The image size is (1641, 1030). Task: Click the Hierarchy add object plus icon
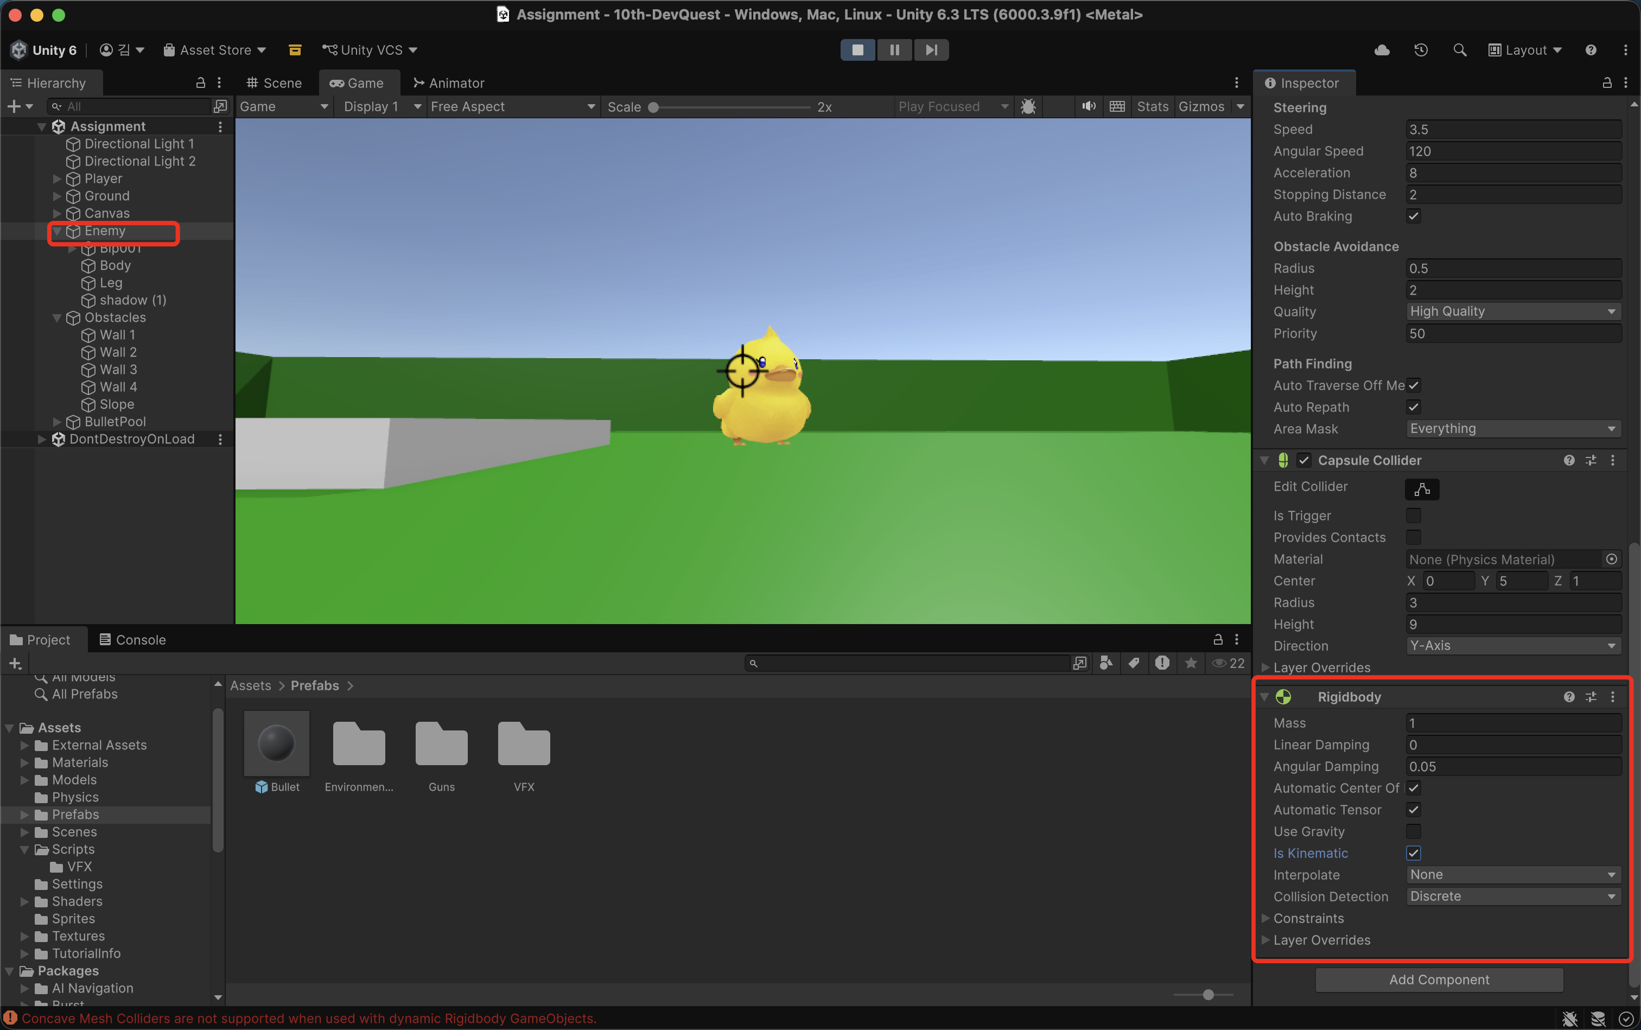coord(14,106)
